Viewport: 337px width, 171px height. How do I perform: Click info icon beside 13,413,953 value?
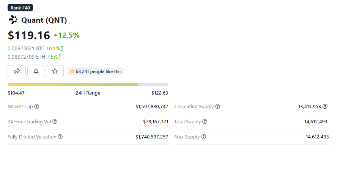tap(325, 107)
